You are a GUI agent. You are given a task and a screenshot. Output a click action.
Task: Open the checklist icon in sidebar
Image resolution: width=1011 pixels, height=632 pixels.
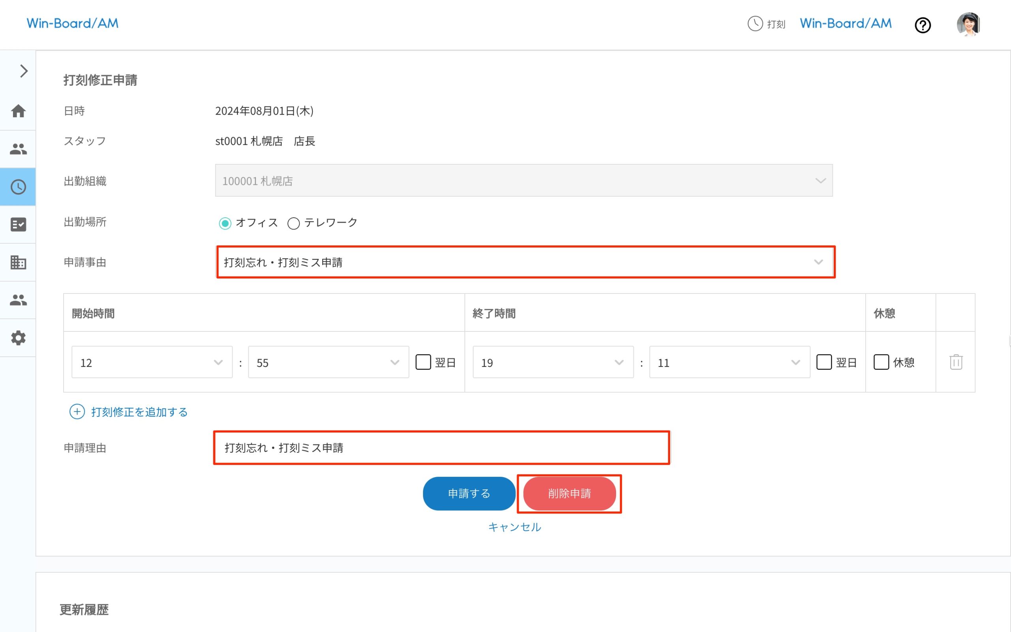pos(18,224)
